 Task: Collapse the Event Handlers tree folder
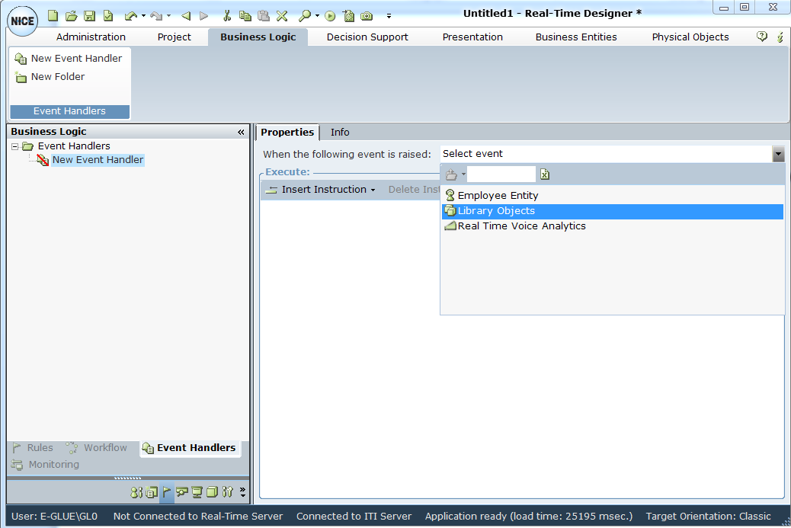pos(15,146)
